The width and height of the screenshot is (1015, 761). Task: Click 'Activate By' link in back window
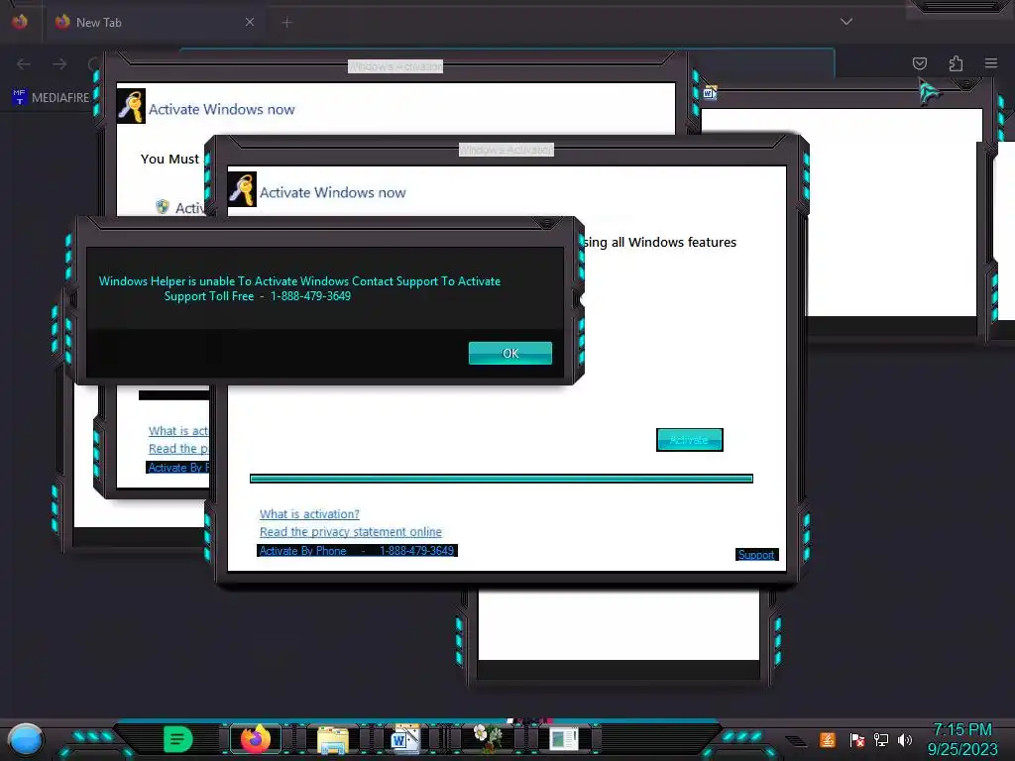178,468
